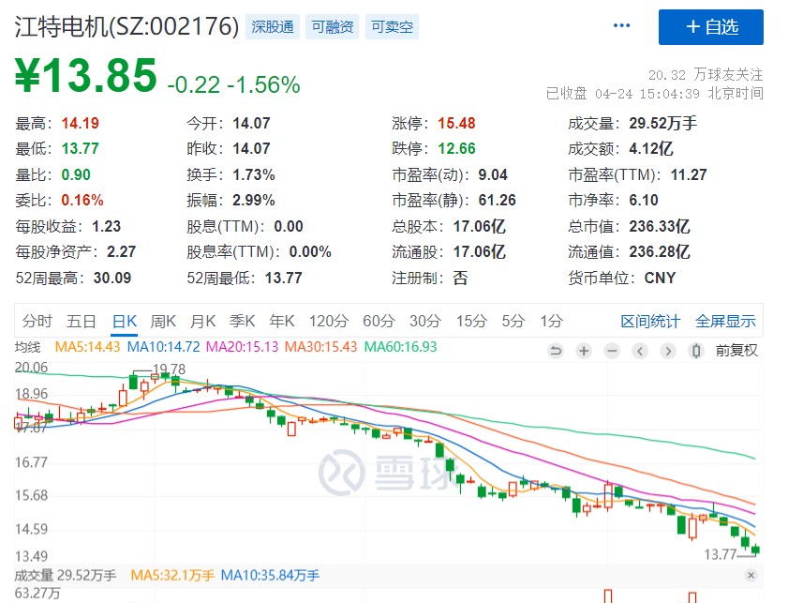Click the undo/reset chart icon
803x603 pixels.
(556, 351)
